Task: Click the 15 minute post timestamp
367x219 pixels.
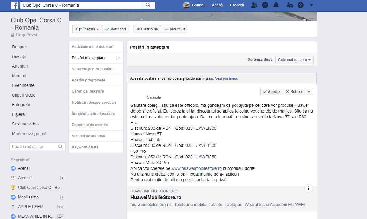Action: point(153,97)
